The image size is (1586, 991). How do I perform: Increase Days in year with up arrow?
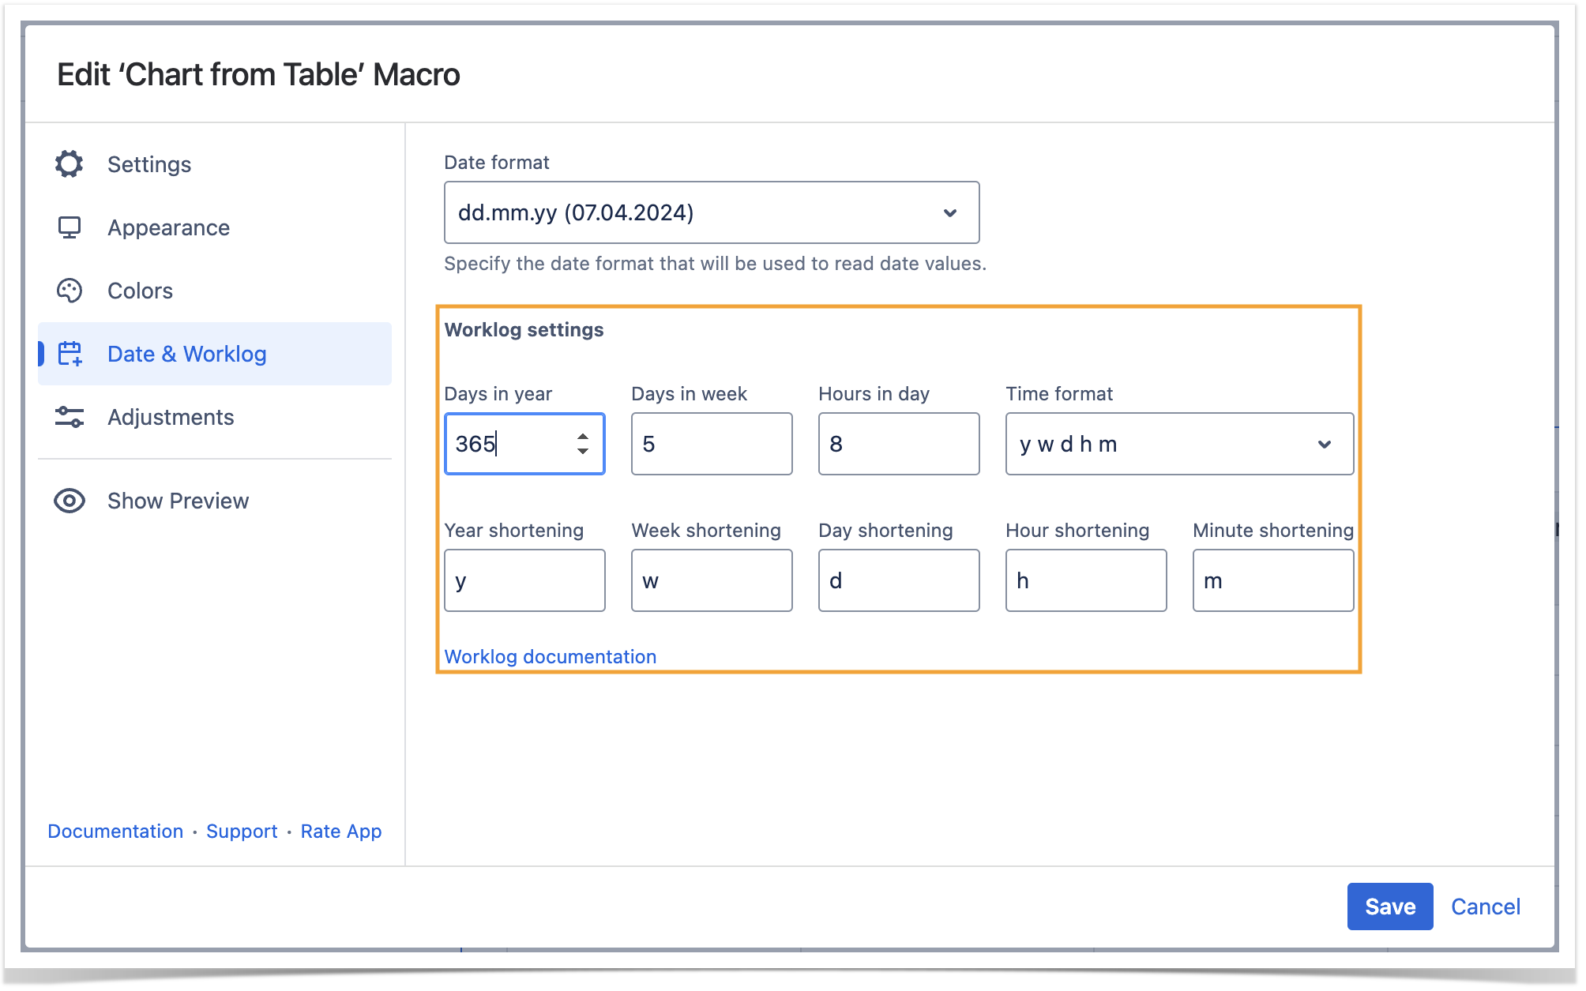pyautogui.click(x=583, y=437)
